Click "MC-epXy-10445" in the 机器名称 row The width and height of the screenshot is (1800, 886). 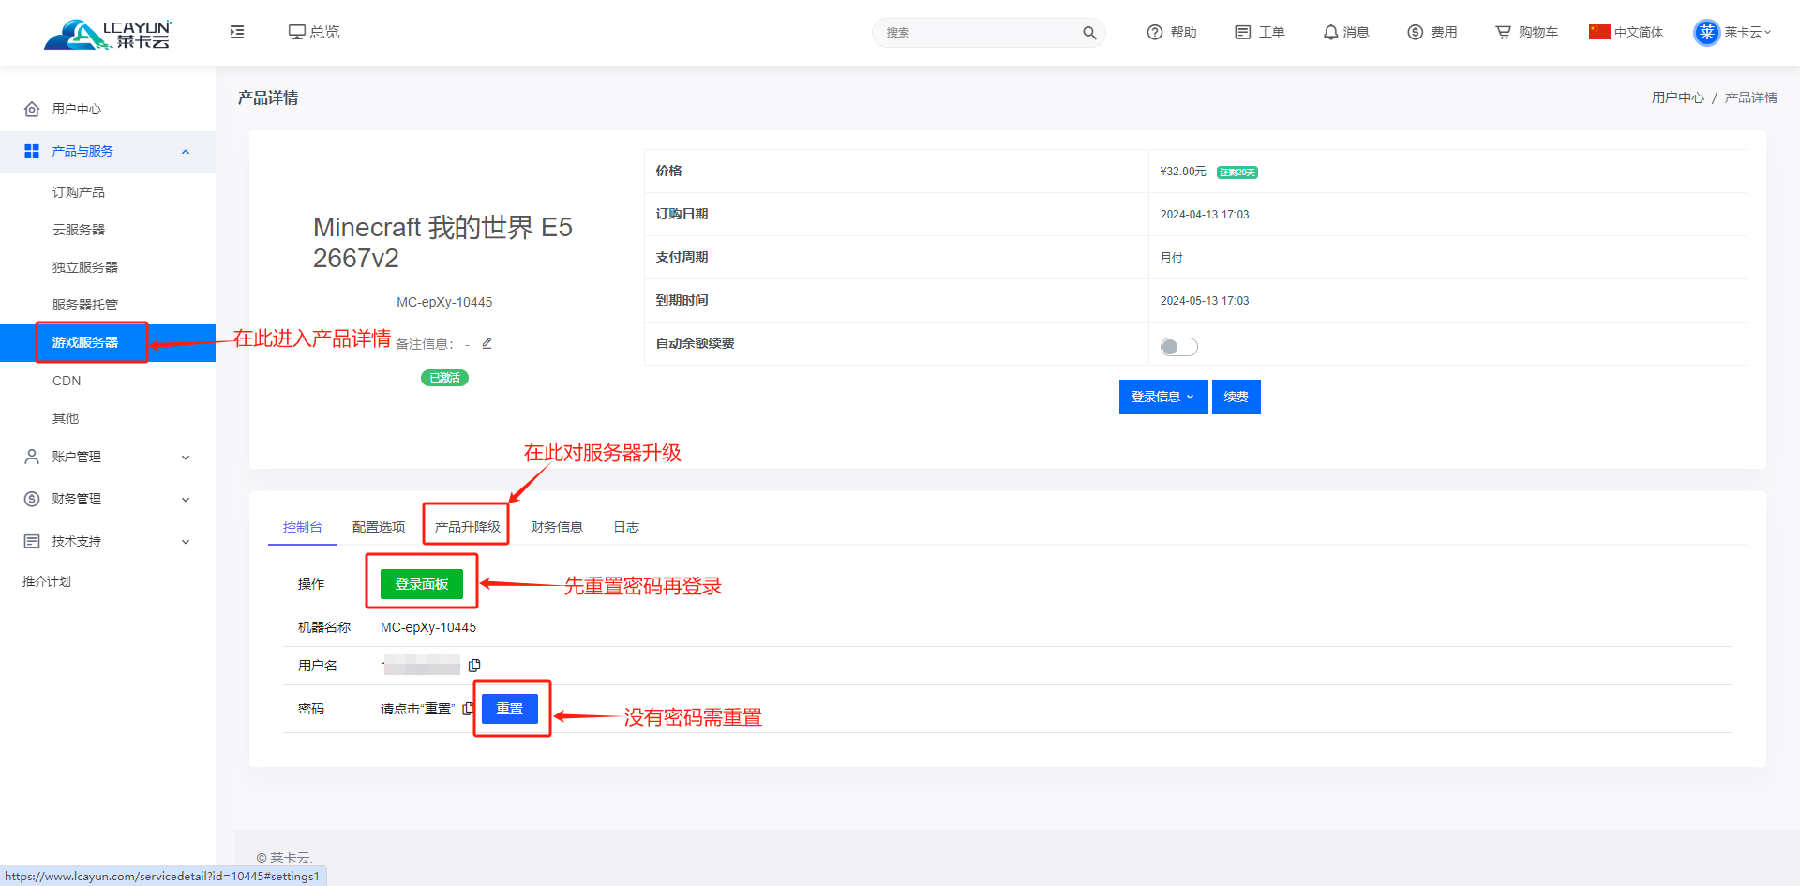point(428,627)
